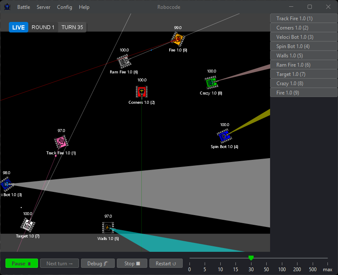338x275 pixels.
Task: Open Walls 1.0 (5) side panel button
Action: coord(304,55)
